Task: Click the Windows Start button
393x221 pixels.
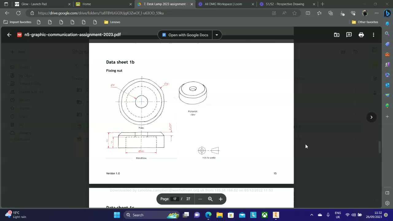Action: click(x=117, y=215)
